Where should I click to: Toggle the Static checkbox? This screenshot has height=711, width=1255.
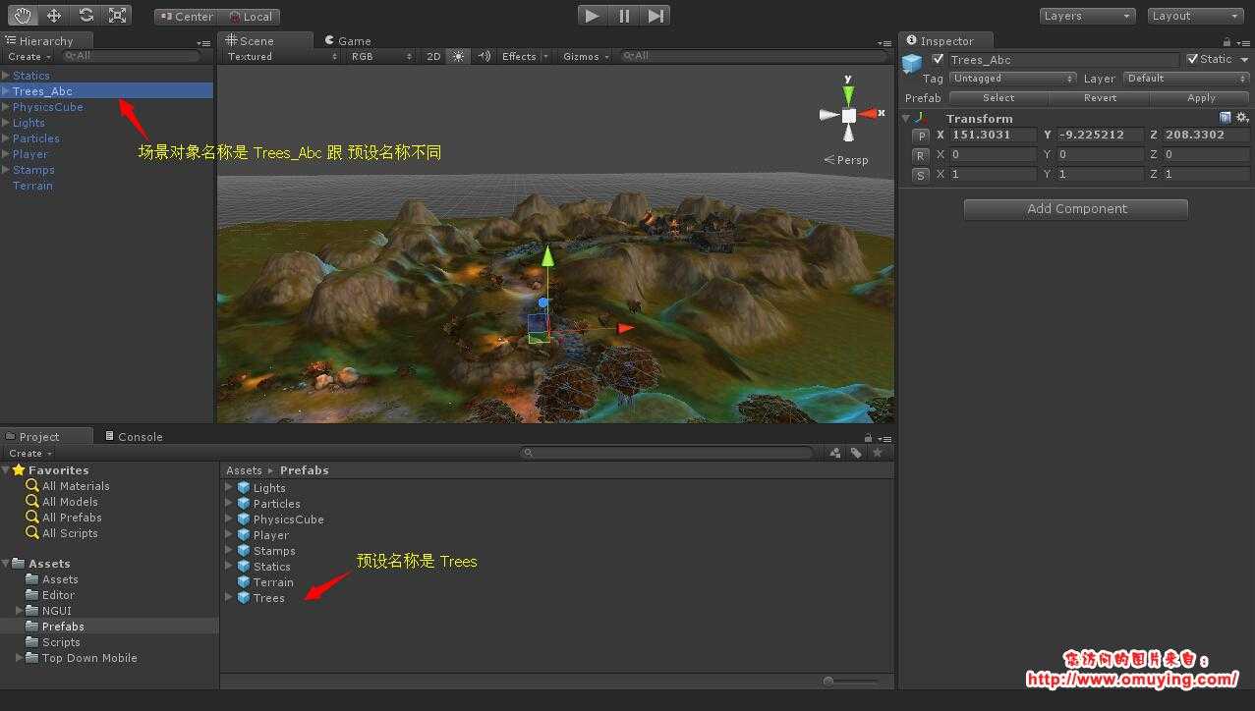1193,60
